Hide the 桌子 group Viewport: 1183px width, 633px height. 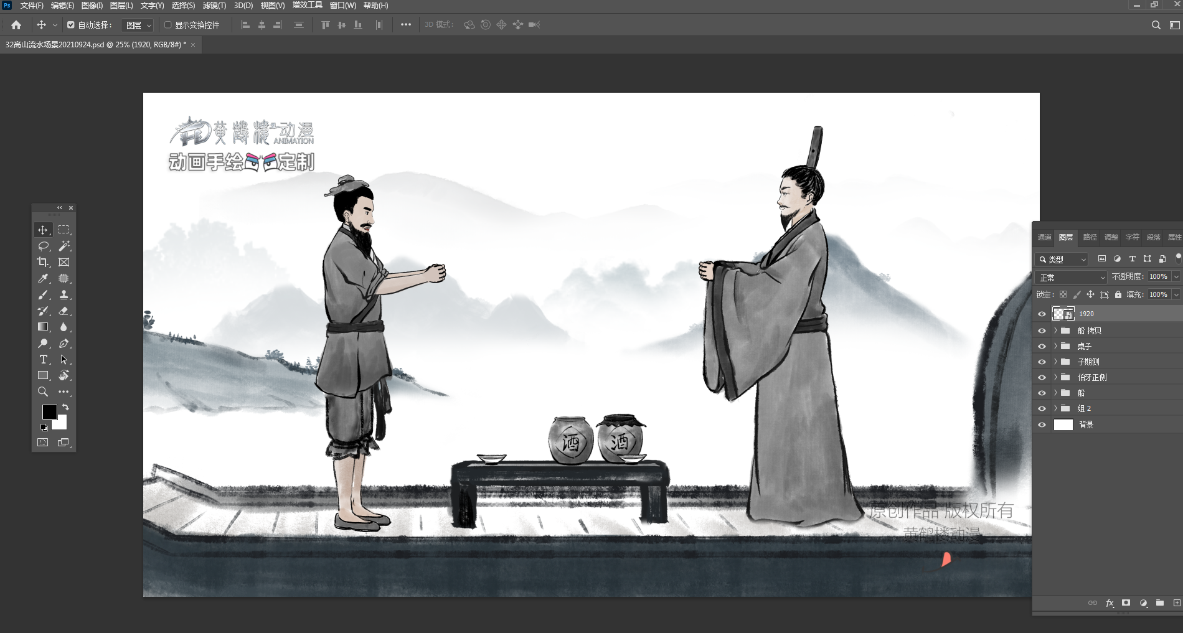(1042, 346)
